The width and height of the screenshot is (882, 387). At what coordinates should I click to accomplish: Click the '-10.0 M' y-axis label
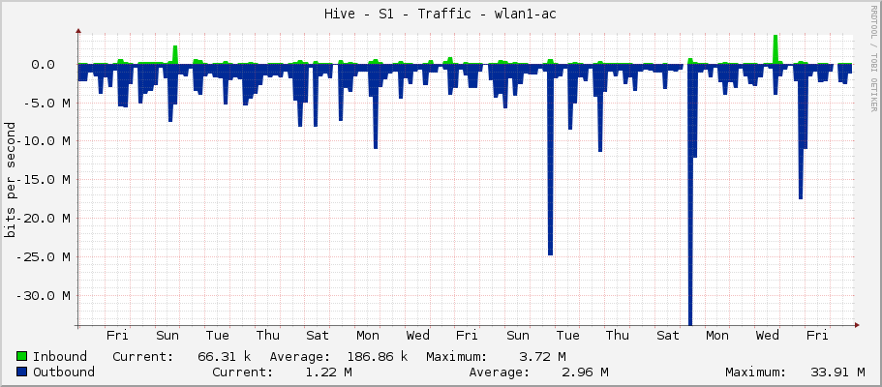tap(43, 141)
